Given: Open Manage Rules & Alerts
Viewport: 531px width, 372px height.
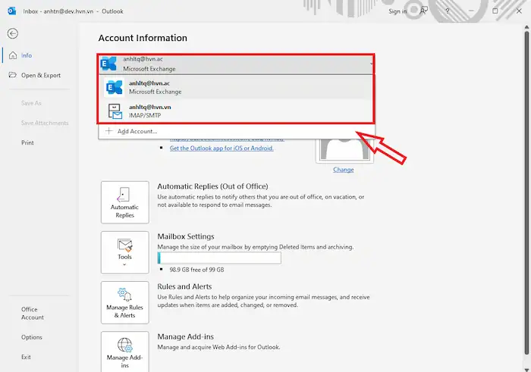Looking at the screenshot, I should (x=125, y=302).
